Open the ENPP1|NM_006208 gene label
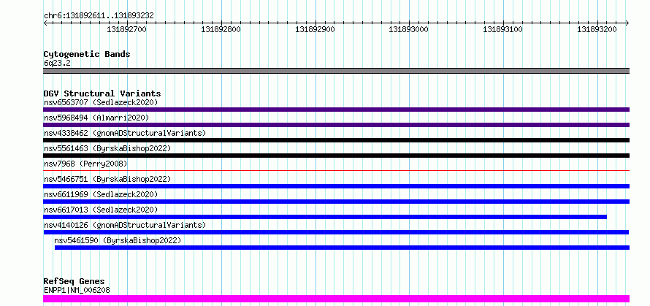This screenshot has height=306, width=650. (77, 290)
